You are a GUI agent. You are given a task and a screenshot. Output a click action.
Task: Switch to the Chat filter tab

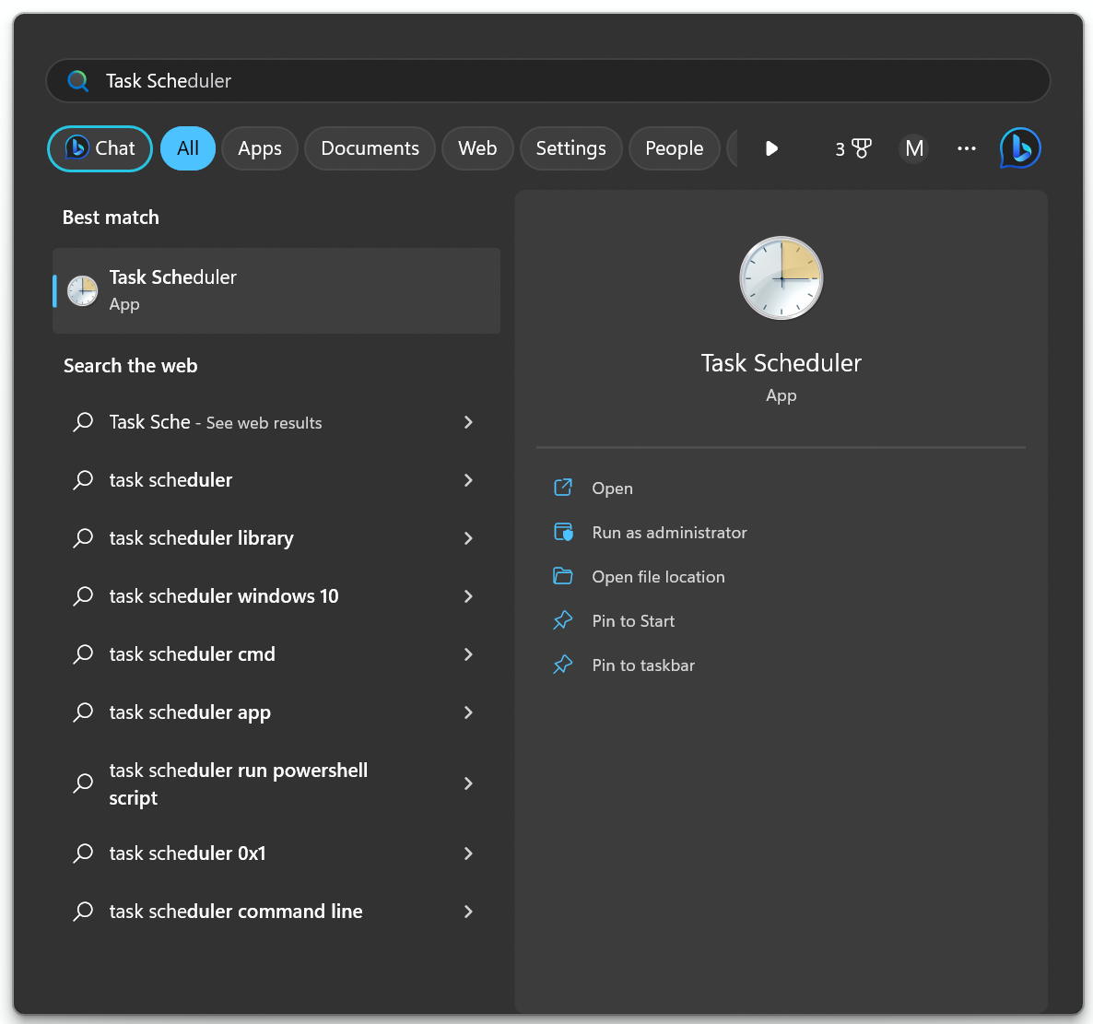coord(100,148)
